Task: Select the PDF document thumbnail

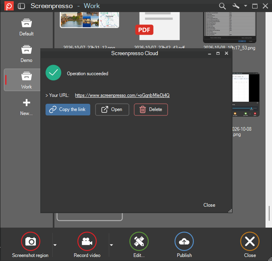Action: point(158,26)
